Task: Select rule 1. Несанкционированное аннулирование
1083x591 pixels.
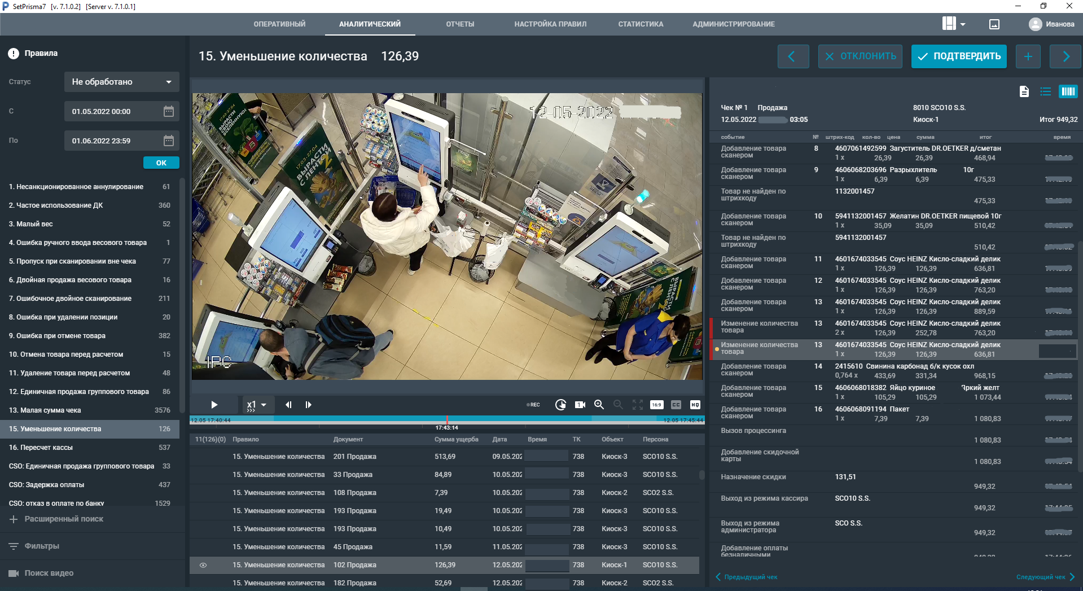Action: (x=90, y=187)
